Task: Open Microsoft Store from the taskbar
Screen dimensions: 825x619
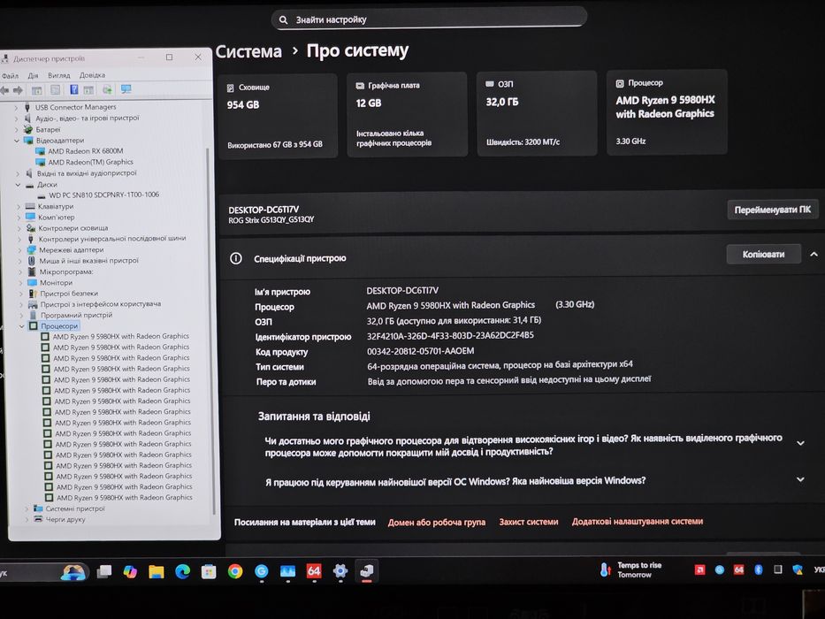Action: pos(209,571)
